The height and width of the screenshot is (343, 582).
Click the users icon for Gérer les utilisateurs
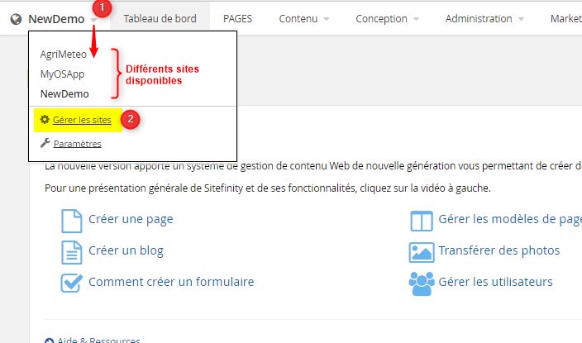pyautogui.click(x=422, y=282)
